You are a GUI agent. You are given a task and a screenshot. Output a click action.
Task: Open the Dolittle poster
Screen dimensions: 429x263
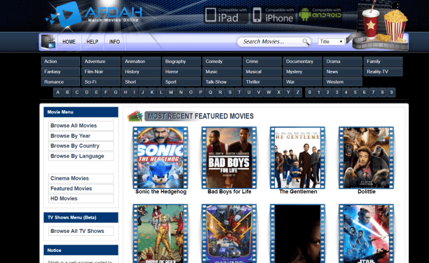[366, 158]
